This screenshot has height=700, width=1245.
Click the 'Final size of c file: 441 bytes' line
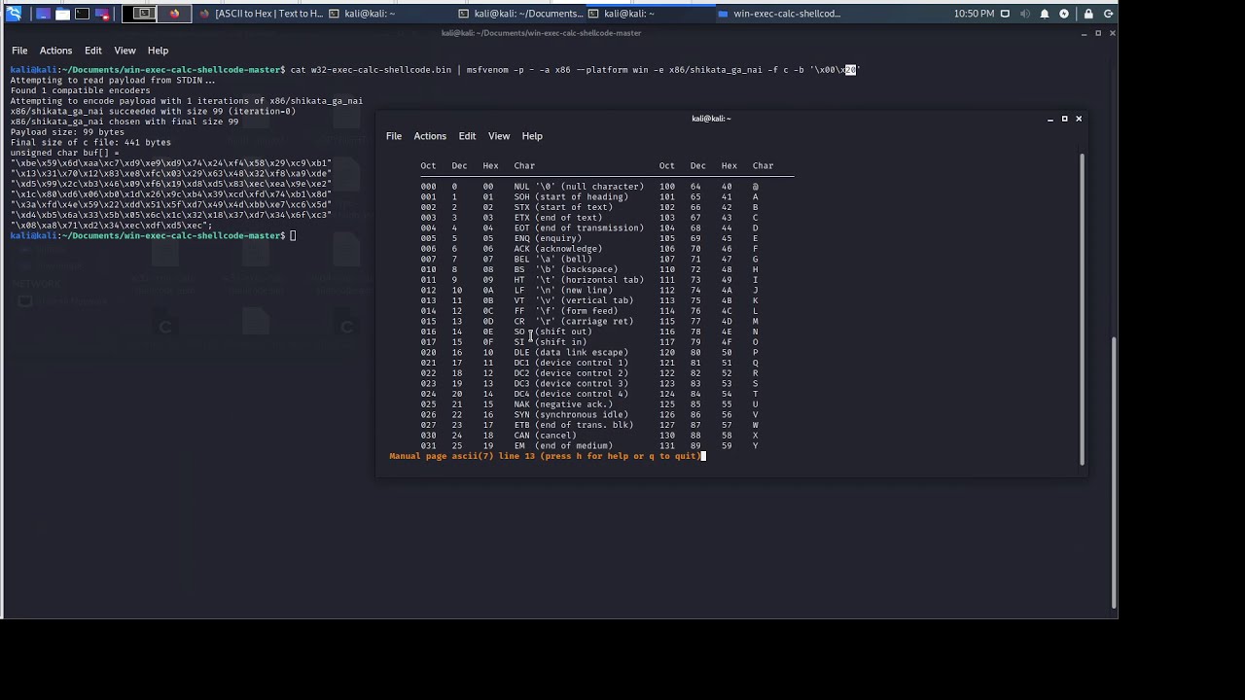90,143
